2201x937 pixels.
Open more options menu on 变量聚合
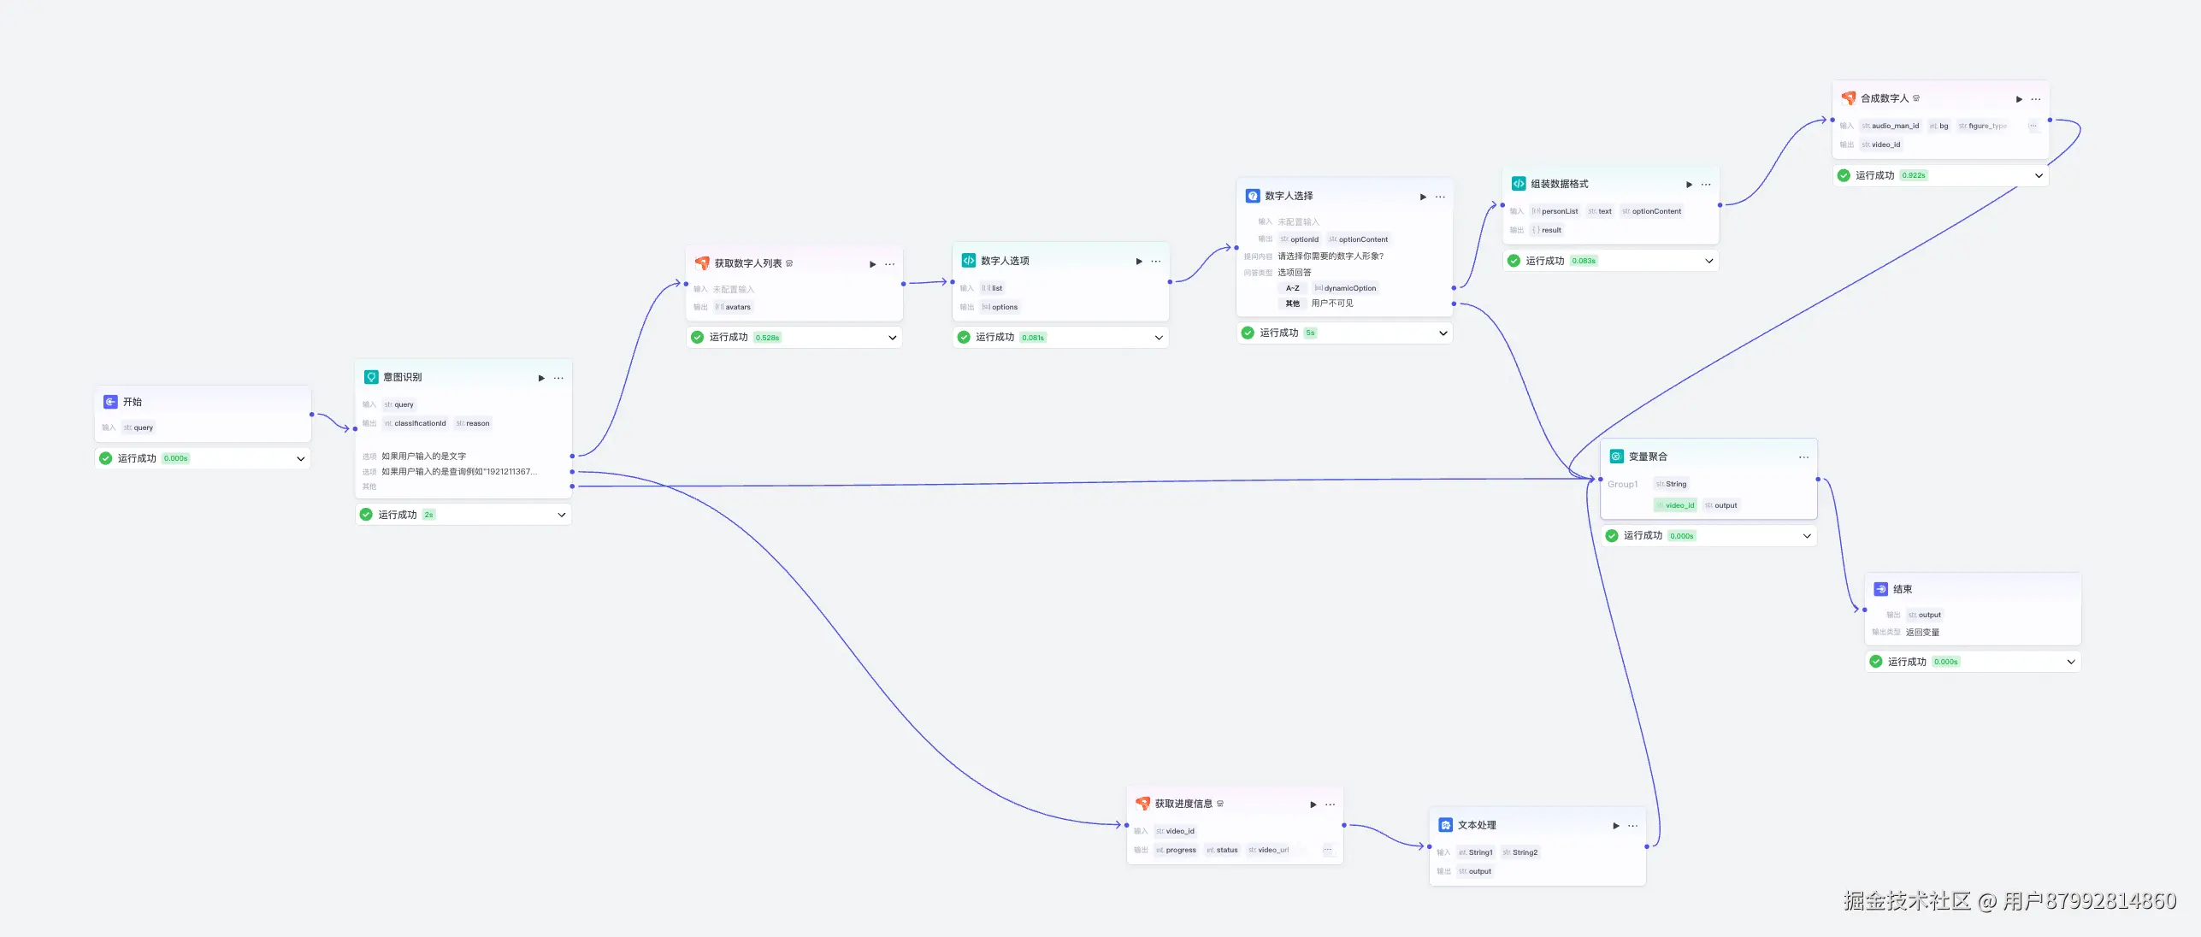click(x=1803, y=457)
